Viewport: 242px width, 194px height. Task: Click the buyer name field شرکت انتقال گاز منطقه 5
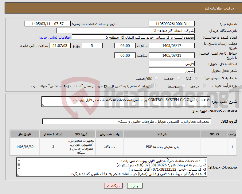point(126,30)
